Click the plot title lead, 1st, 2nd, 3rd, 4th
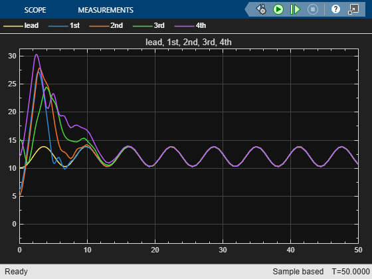 click(x=189, y=42)
